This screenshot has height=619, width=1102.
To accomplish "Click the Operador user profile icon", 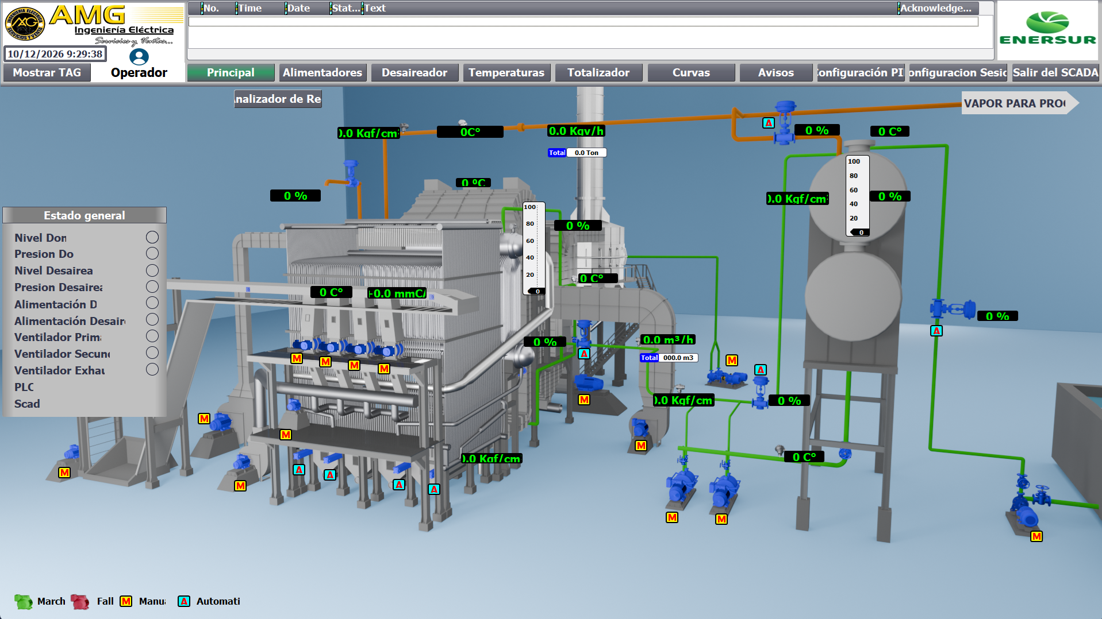I will coord(139,57).
